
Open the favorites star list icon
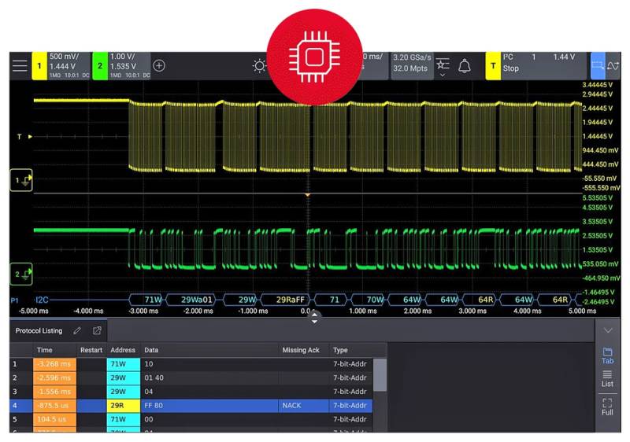click(x=443, y=64)
